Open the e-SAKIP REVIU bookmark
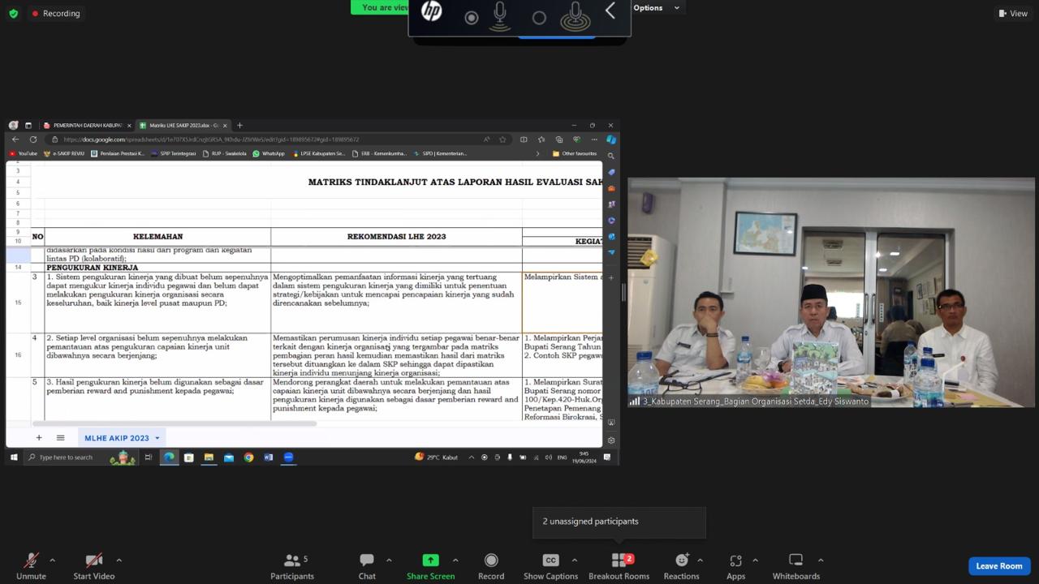Image resolution: width=1039 pixels, height=584 pixels. [64, 153]
